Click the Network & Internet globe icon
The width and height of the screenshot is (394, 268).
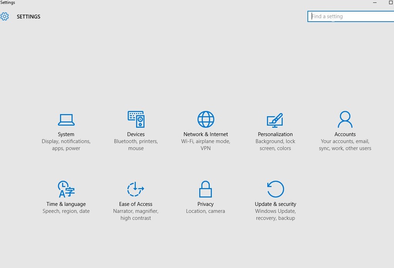coord(206,119)
